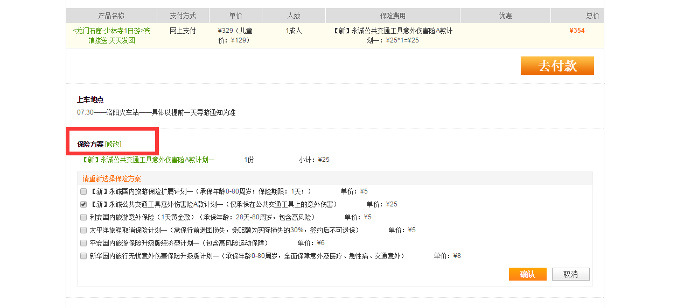Click the 1成人 cell
The image size is (677, 308).
pyautogui.click(x=294, y=31)
